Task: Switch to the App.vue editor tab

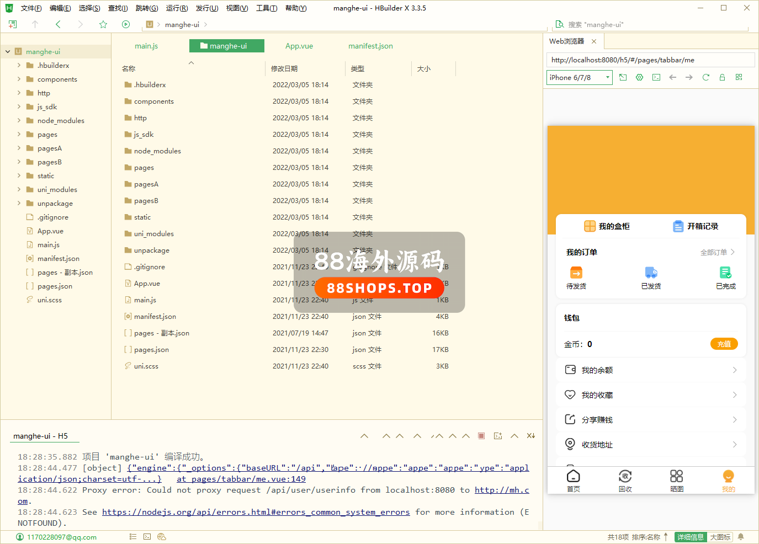Action: (x=299, y=46)
